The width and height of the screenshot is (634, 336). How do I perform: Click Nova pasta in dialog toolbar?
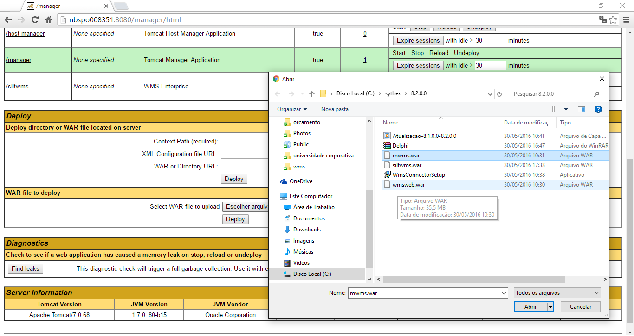pos(335,109)
